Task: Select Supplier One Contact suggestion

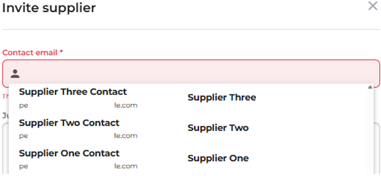Action: tap(69, 153)
